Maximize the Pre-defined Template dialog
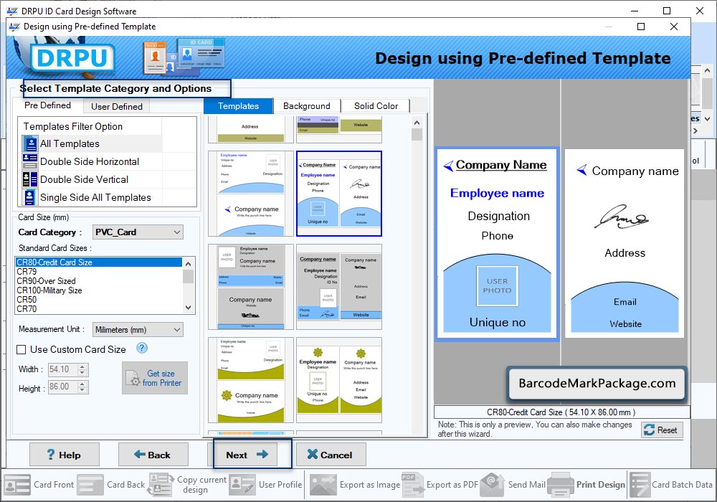The width and height of the screenshot is (717, 502). 641,27
